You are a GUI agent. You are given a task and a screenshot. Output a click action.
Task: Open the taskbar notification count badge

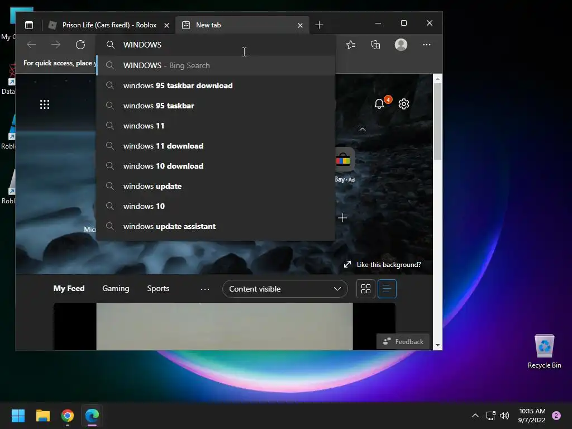tap(556, 416)
